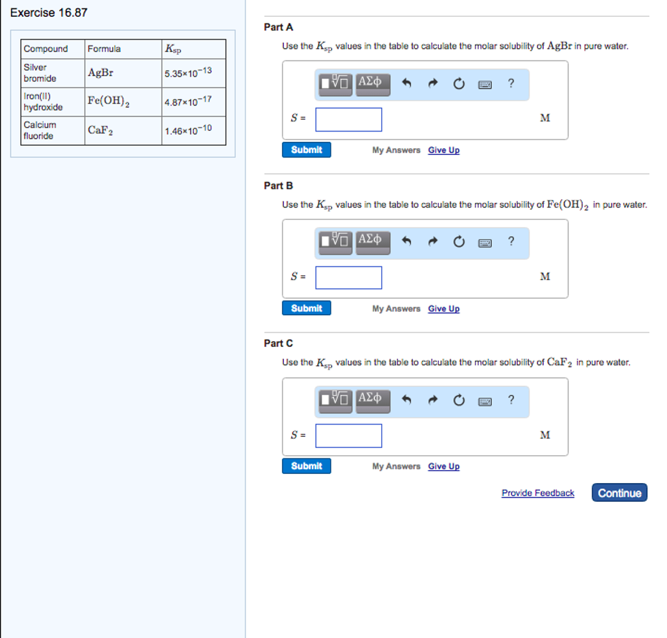Click the Part C heading
Screen dimensions: 667x638
click(279, 344)
